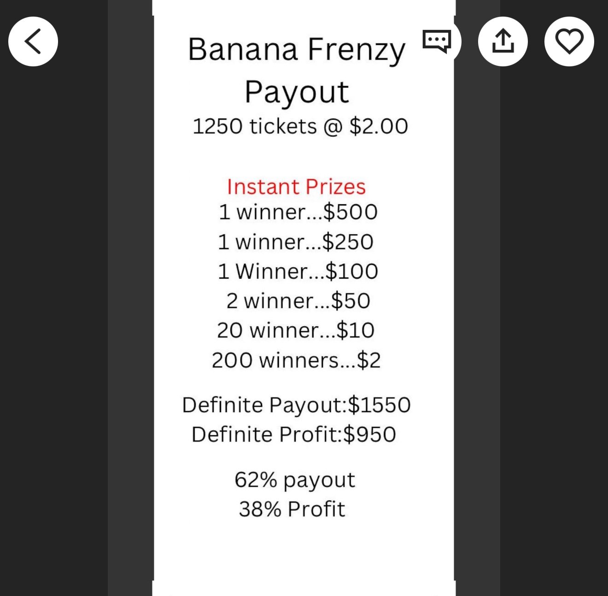
Task: Click the 62% payout line
Action: point(295,480)
